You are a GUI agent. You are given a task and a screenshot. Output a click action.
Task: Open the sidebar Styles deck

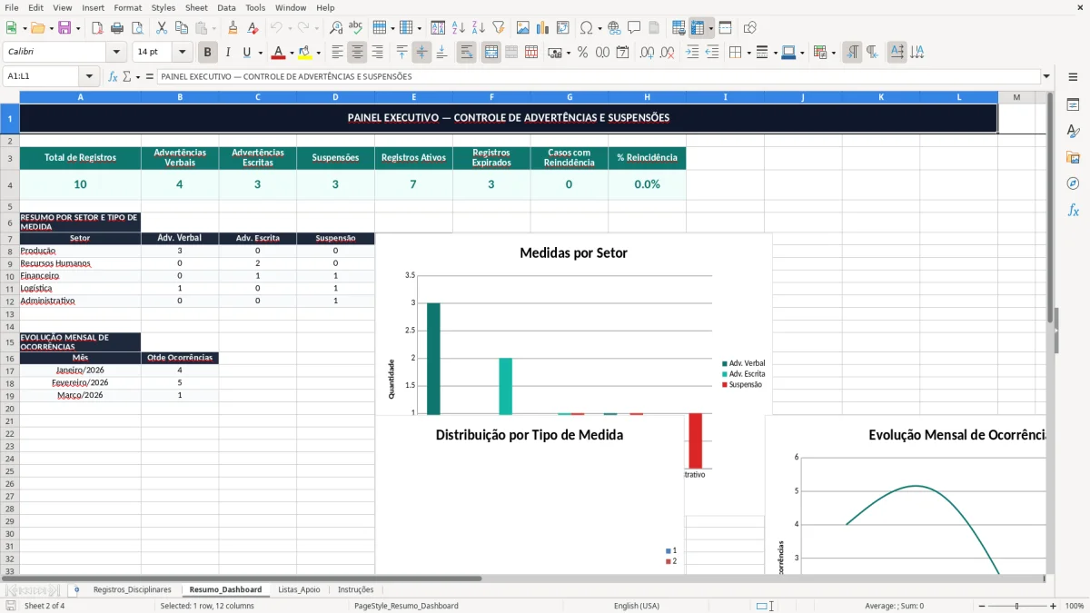point(1073,132)
